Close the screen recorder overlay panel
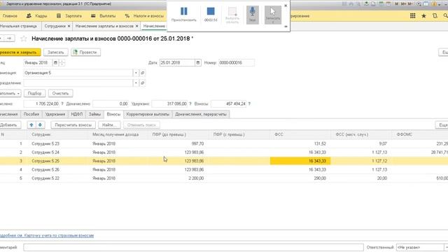Image resolution: width=448 pixels, height=252 pixels. coord(286,6)
